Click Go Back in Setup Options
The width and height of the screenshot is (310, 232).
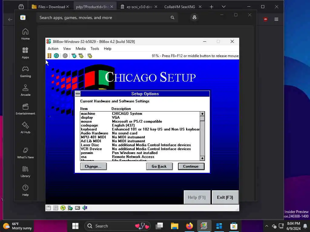point(159,166)
